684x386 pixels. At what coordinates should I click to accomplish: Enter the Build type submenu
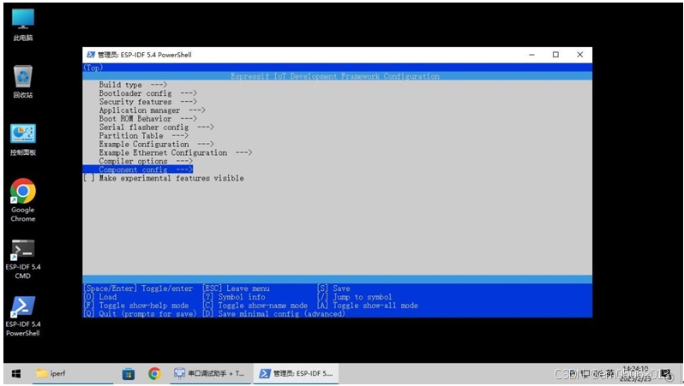133,85
